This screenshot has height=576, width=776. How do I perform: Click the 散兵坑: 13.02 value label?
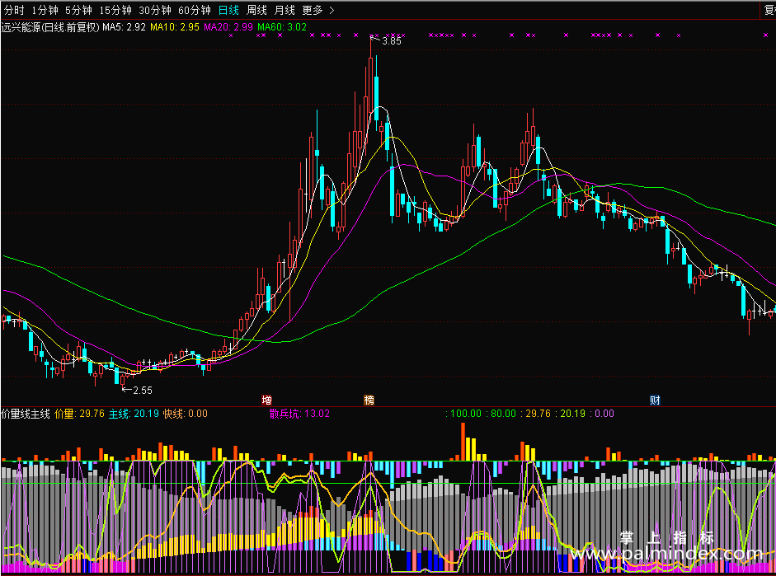pyautogui.click(x=299, y=414)
